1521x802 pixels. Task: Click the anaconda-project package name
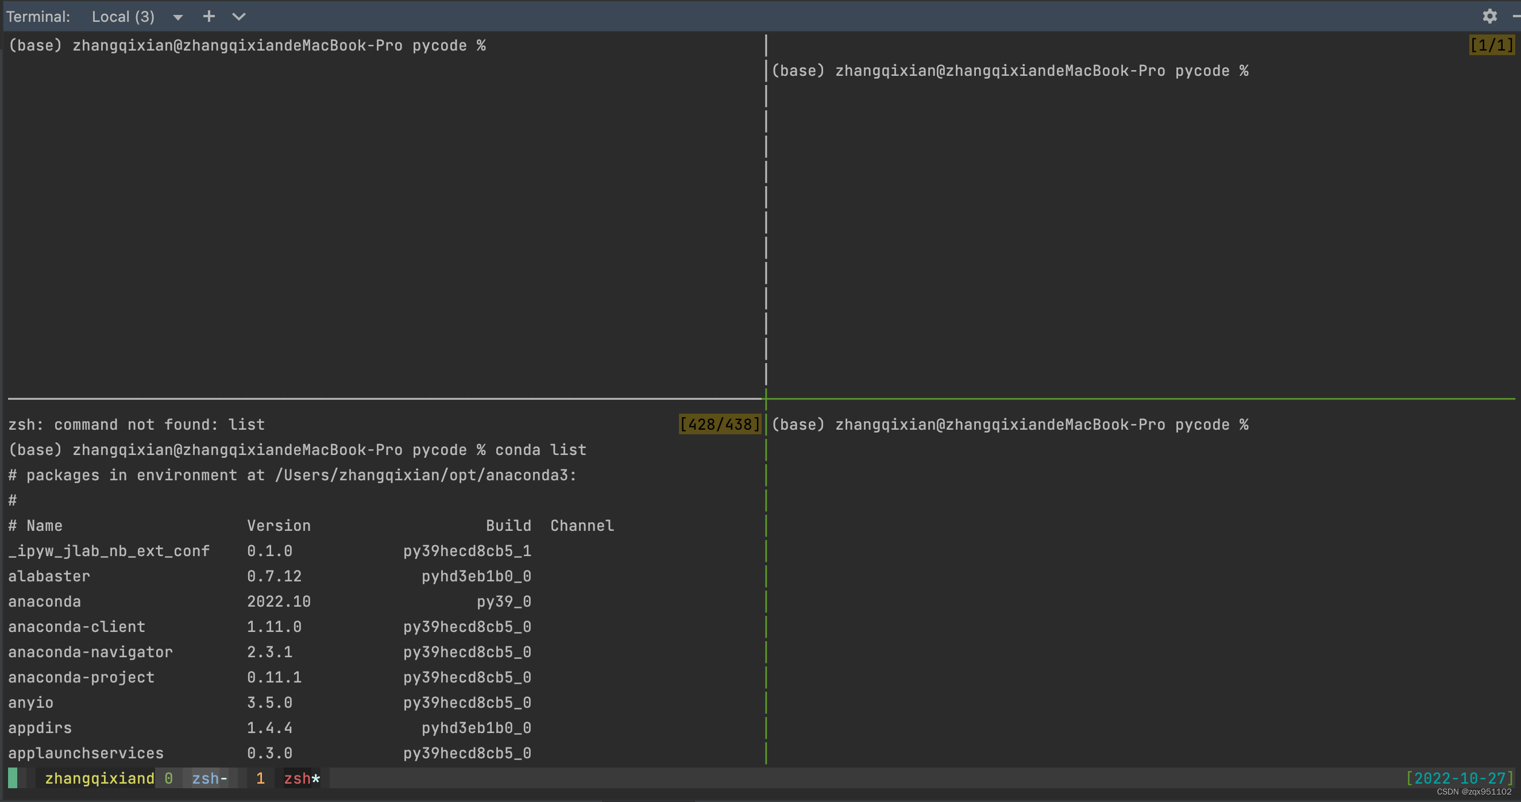(82, 677)
